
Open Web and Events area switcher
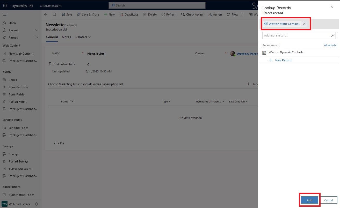coord(21,204)
